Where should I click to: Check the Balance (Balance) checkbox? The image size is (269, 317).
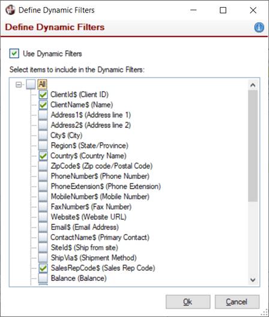click(43, 278)
